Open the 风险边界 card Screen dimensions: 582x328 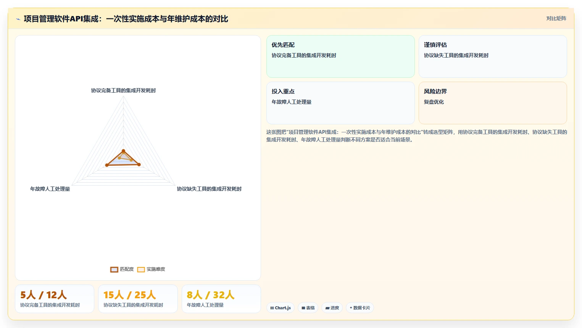(x=493, y=103)
